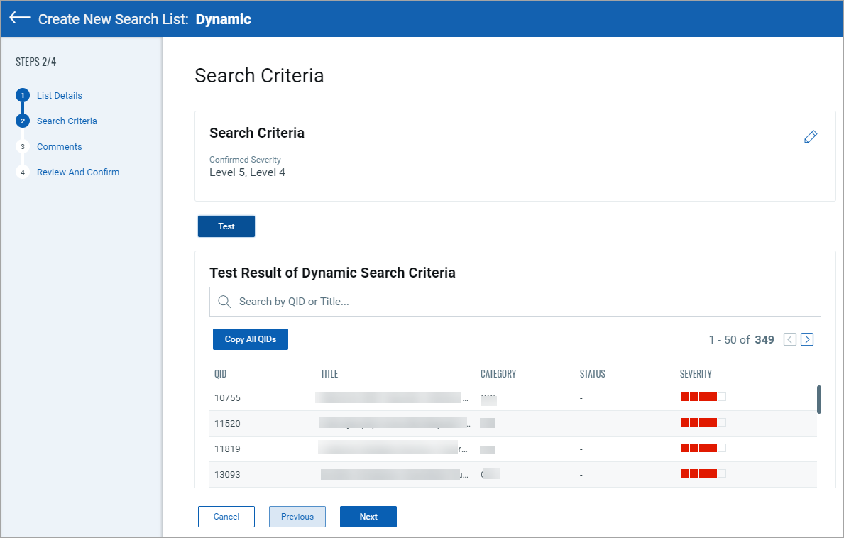This screenshot has height=538, width=844.
Task: Open the Search Criteria edit pencil
Action: click(x=811, y=136)
